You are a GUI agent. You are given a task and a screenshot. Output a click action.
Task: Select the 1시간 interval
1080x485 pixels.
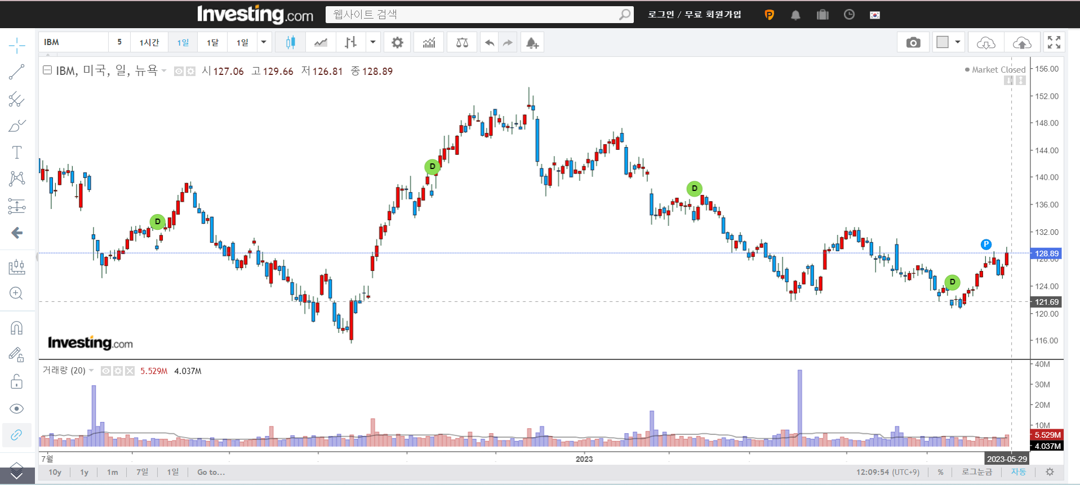click(x=149, y=42)
